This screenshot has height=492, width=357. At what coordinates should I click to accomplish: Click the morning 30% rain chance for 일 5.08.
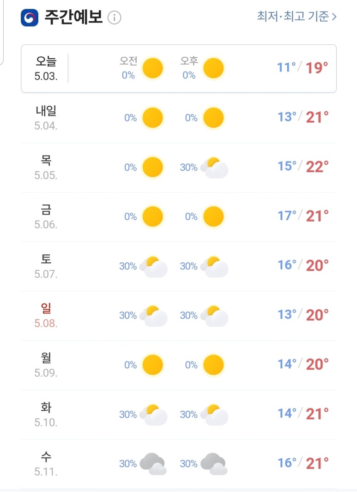tap(128, 315)
